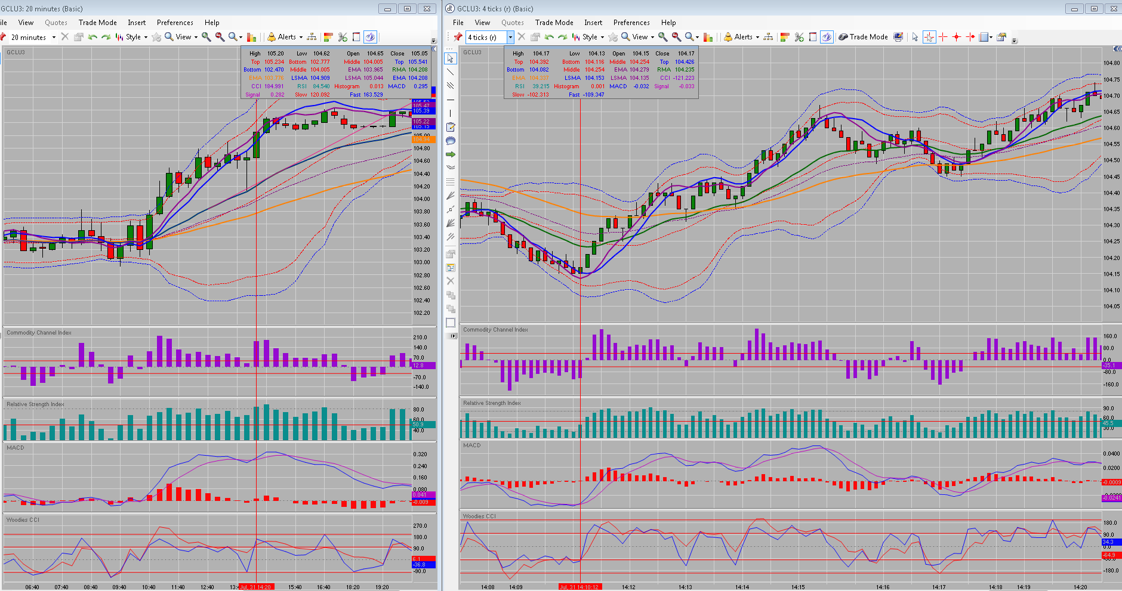Open hierarchy diagram icon in 4 ticks toolbar
Viewport: 1122px width, 591px height.
tap(768, 37)
